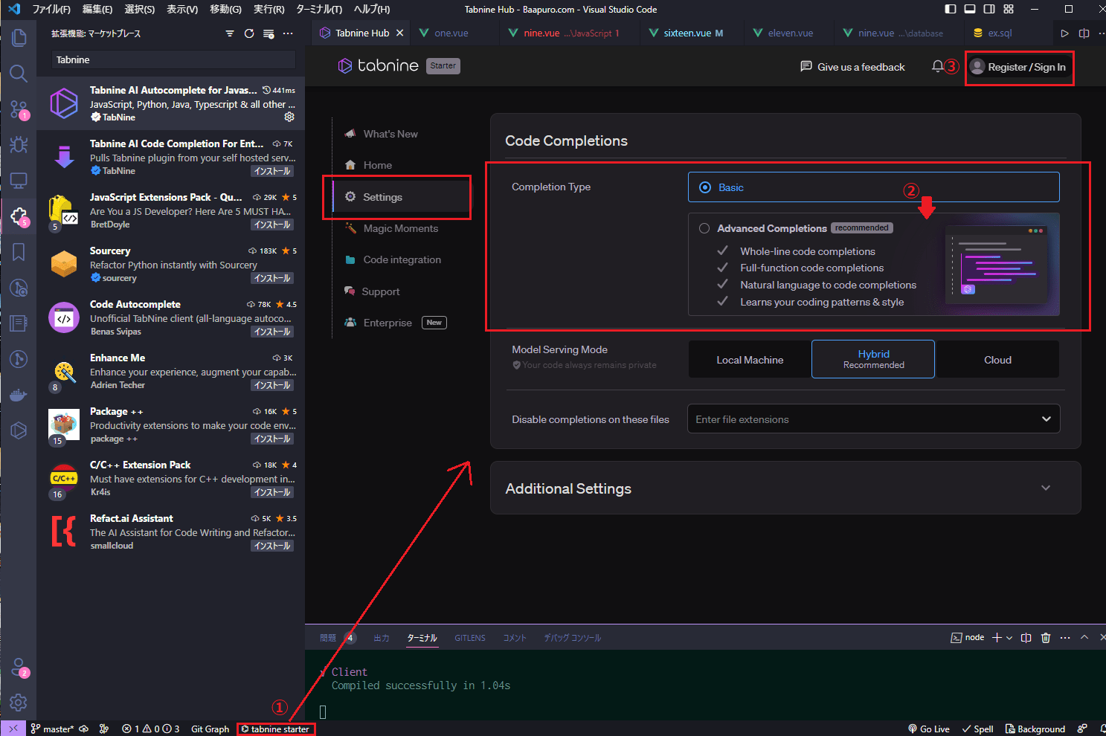The width and height of the screenshot is (1106, 736).
Task: Open remote window indicator in status bar
Action: 13,729
